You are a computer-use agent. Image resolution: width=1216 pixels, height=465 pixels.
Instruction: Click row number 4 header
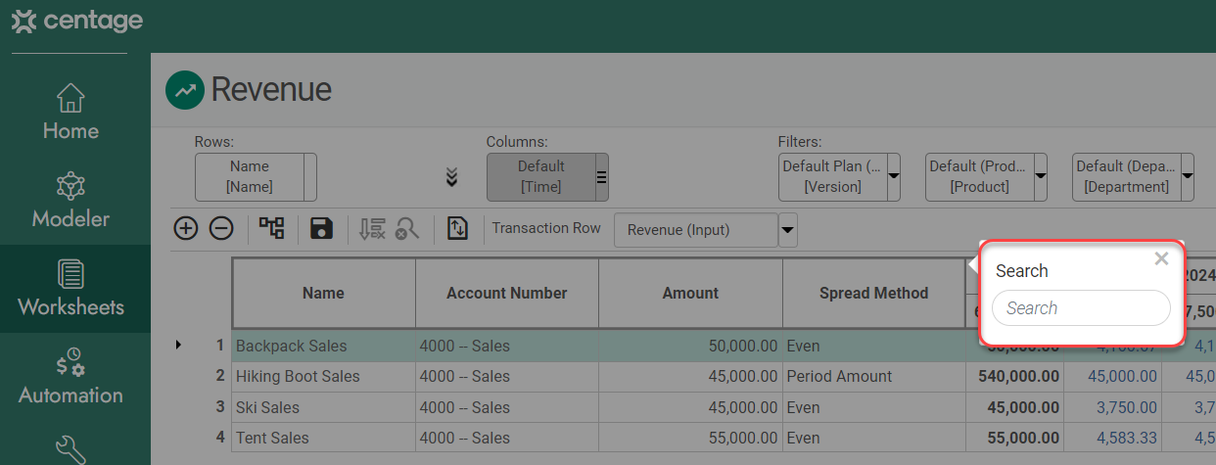pos(220,438)
